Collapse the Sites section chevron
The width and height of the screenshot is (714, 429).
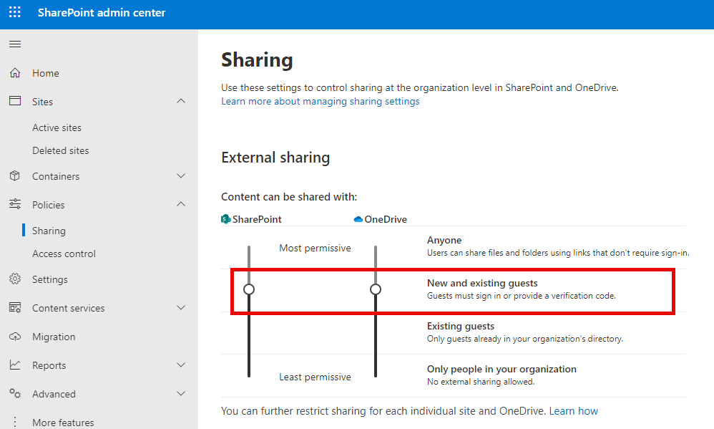181,101
